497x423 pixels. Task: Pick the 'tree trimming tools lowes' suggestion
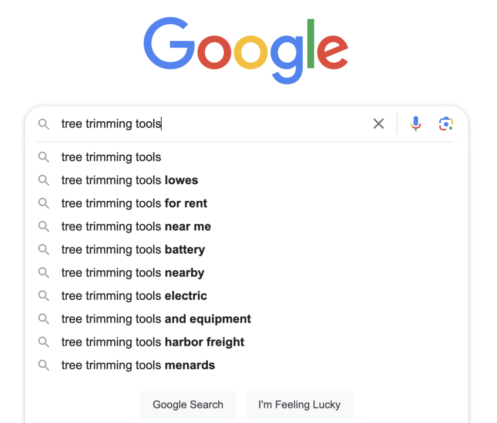(130, 180)
